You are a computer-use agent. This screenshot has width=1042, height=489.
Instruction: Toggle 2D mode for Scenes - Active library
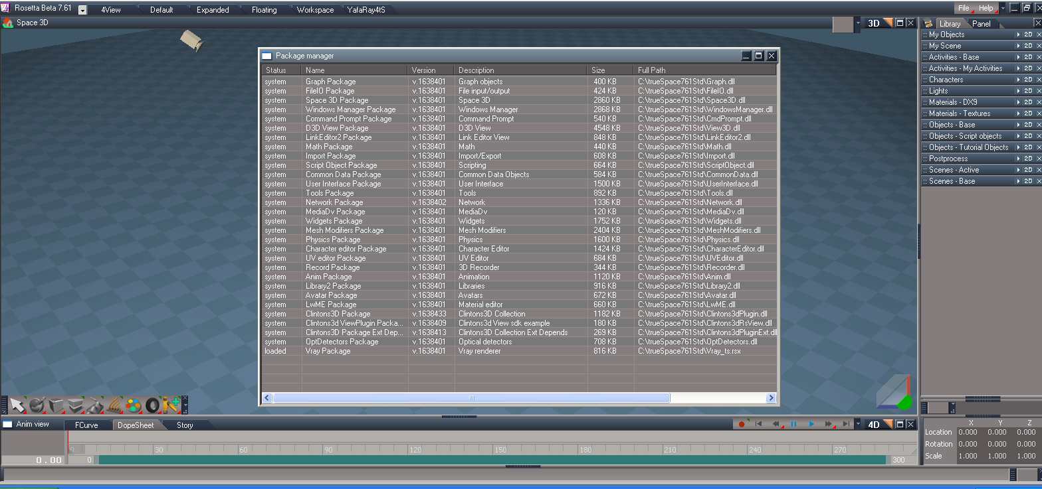point(1028,170)
